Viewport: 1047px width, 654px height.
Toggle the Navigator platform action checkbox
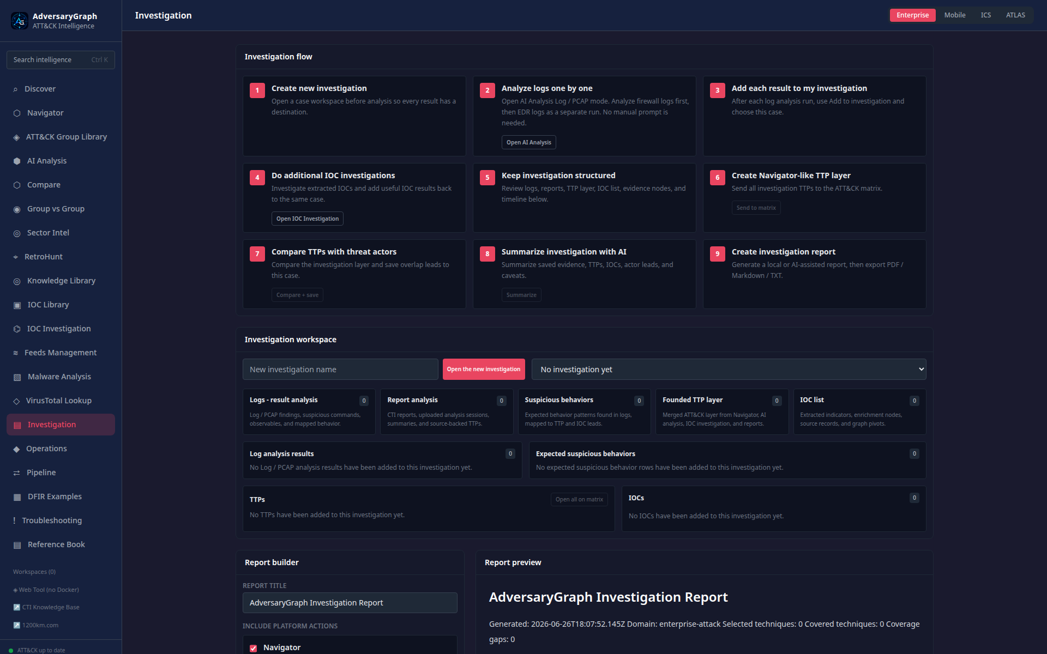pos(253,648)
